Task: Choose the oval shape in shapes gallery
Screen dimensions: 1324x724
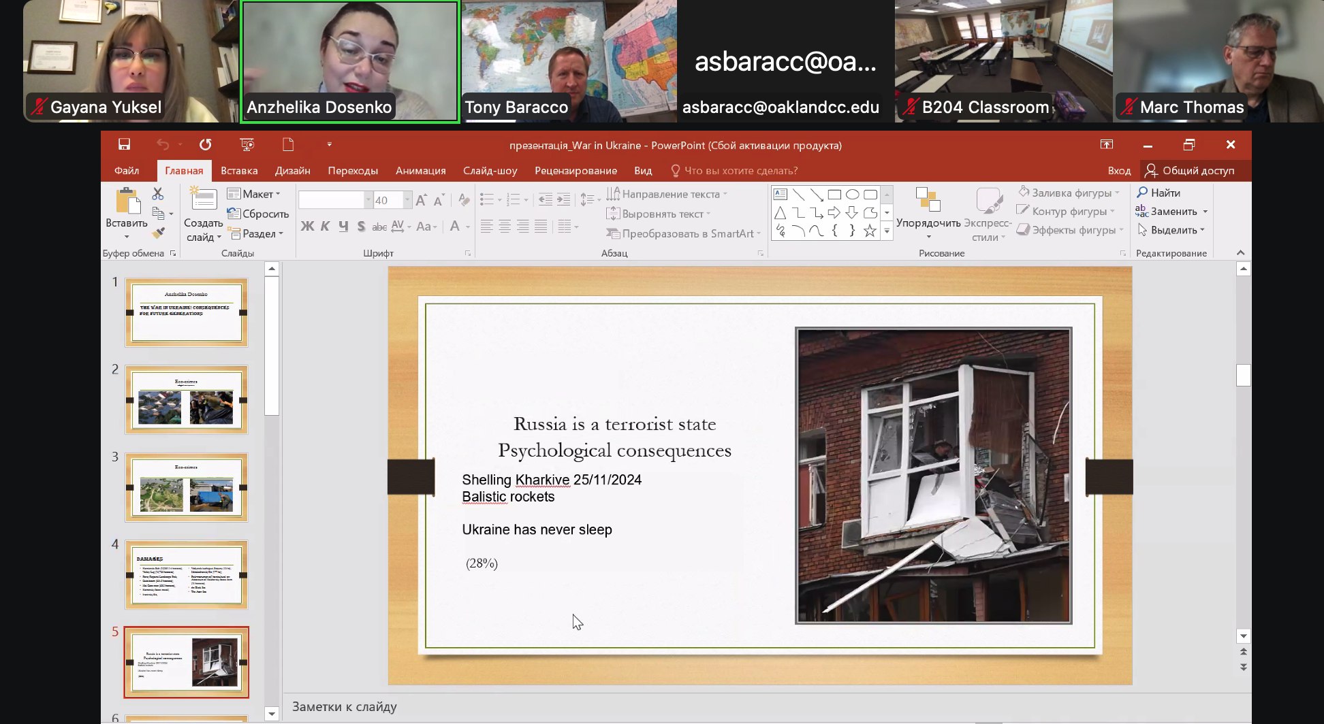Action: pyautogui.click(x=852, y=195)
